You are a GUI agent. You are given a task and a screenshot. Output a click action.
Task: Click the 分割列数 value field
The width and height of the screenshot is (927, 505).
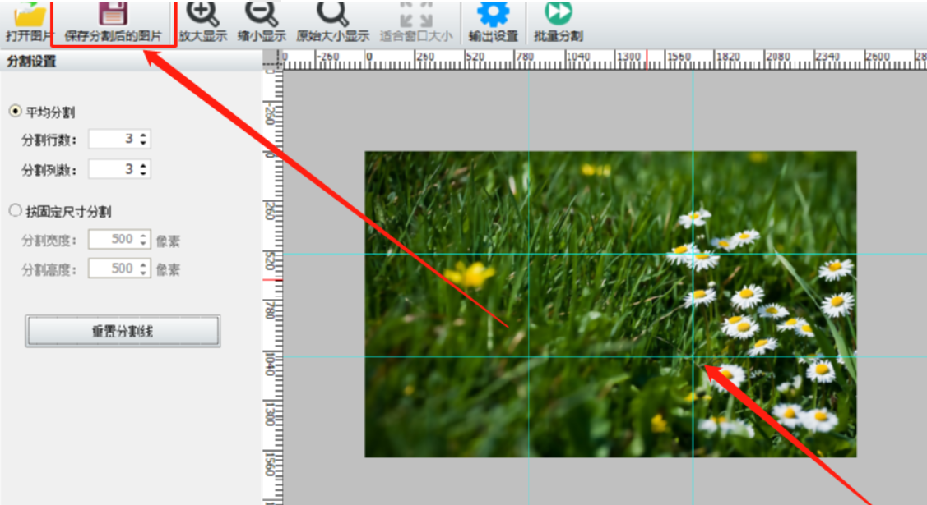(x=119, y=169)
